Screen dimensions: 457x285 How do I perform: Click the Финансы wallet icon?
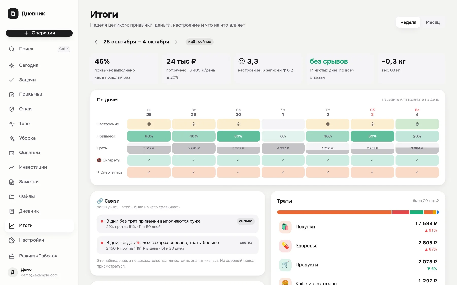(12, 153)
